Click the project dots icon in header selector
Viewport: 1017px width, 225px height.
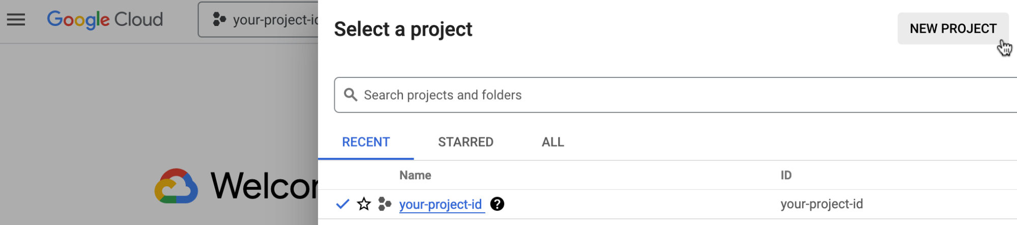[219, 20]
